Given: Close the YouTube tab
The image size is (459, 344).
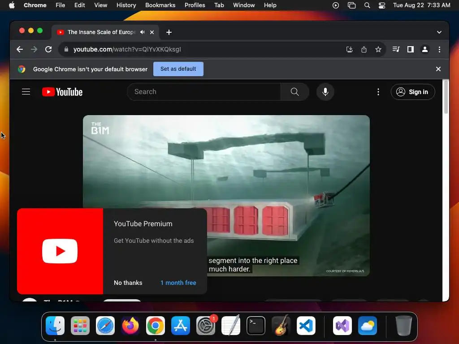Looking at the screenshot, I should (152, 32).
